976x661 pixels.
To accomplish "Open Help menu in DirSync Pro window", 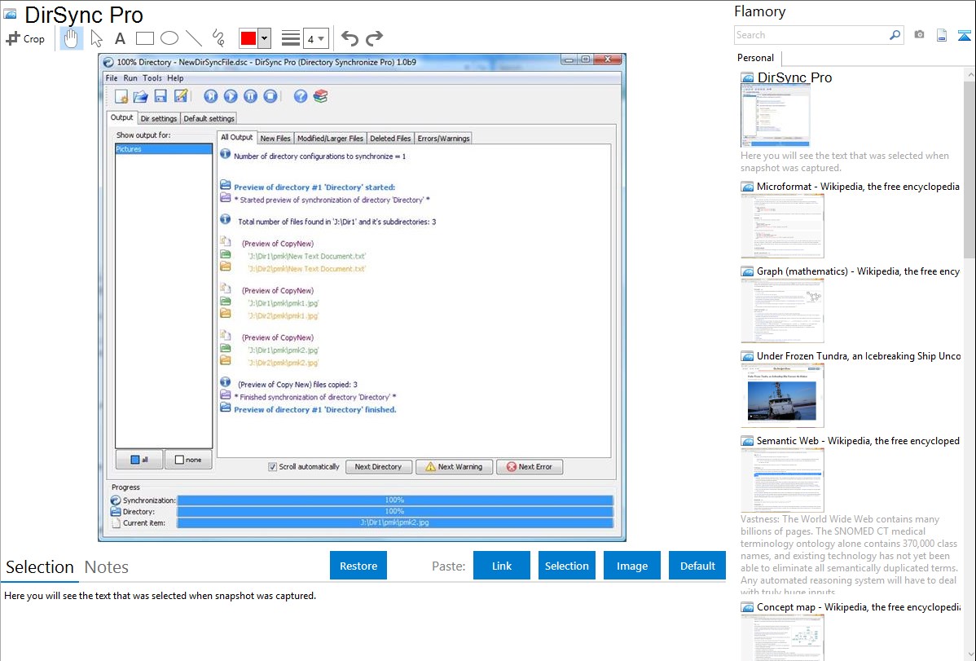I will pos(175,78).
